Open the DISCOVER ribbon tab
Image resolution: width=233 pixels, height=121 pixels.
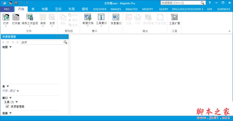click(100, 9)
